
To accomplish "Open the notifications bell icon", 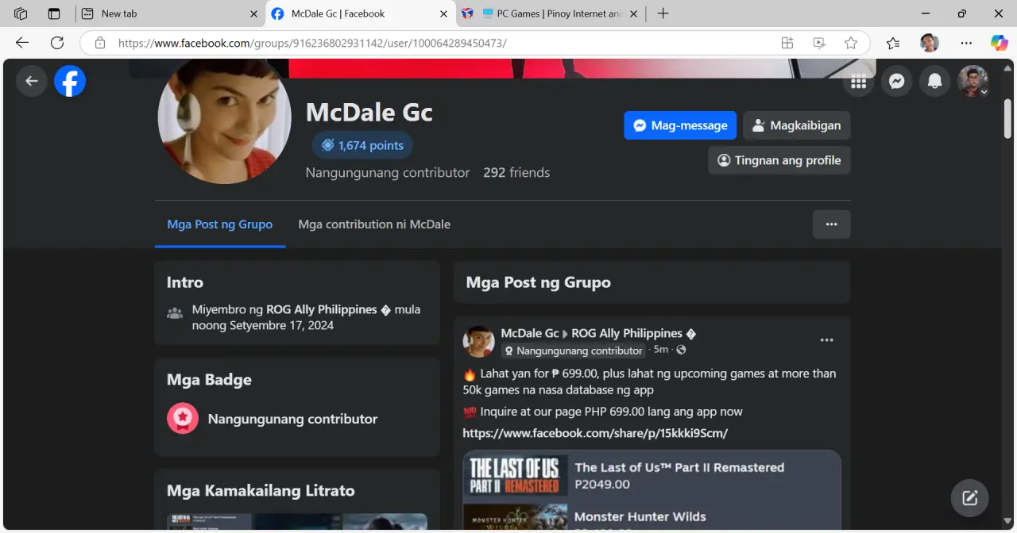I will 935,81.
